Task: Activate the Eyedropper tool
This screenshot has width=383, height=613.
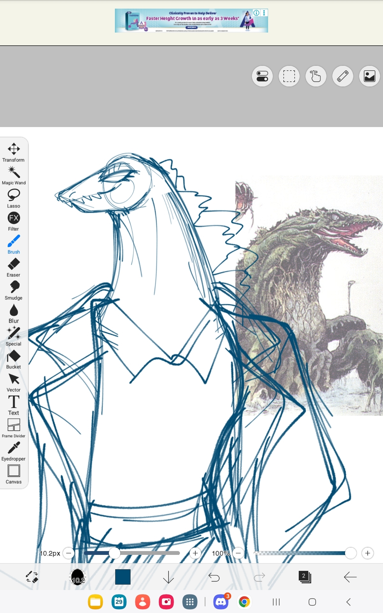Action: pyautogui.click(x=14, y=451)
